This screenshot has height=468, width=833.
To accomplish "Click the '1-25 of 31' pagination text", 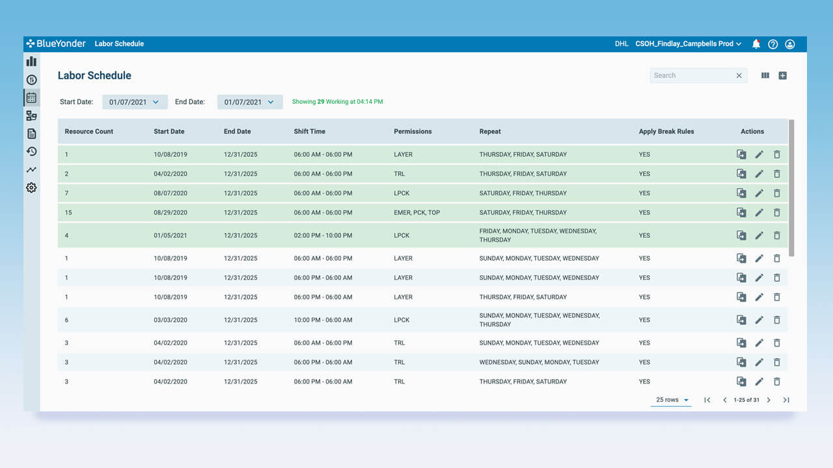I will [746, 400].
